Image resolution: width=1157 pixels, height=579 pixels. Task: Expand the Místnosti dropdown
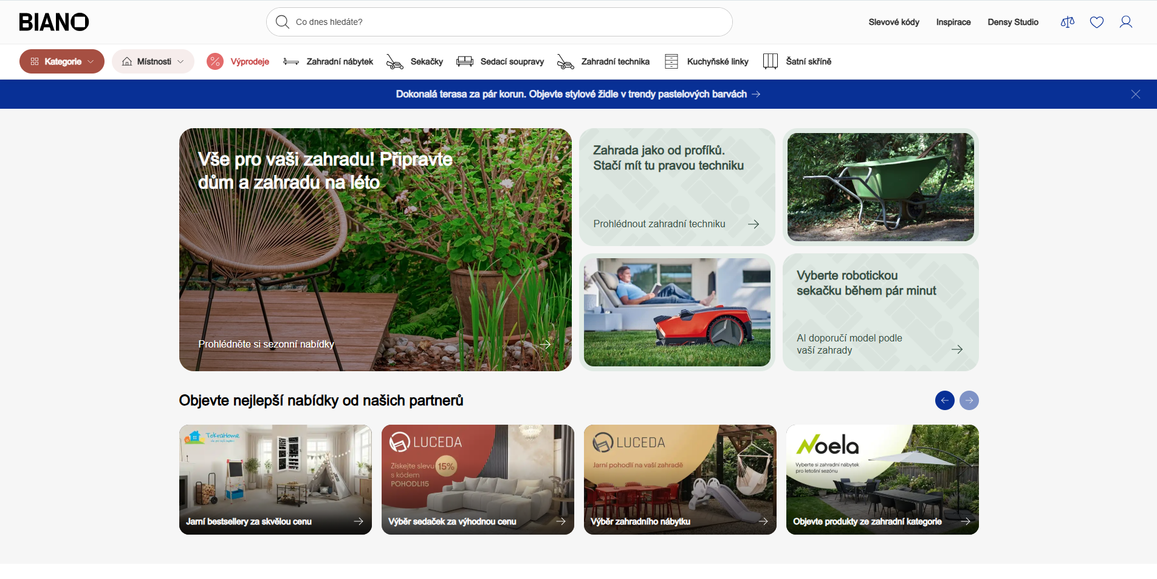[153, 61]
